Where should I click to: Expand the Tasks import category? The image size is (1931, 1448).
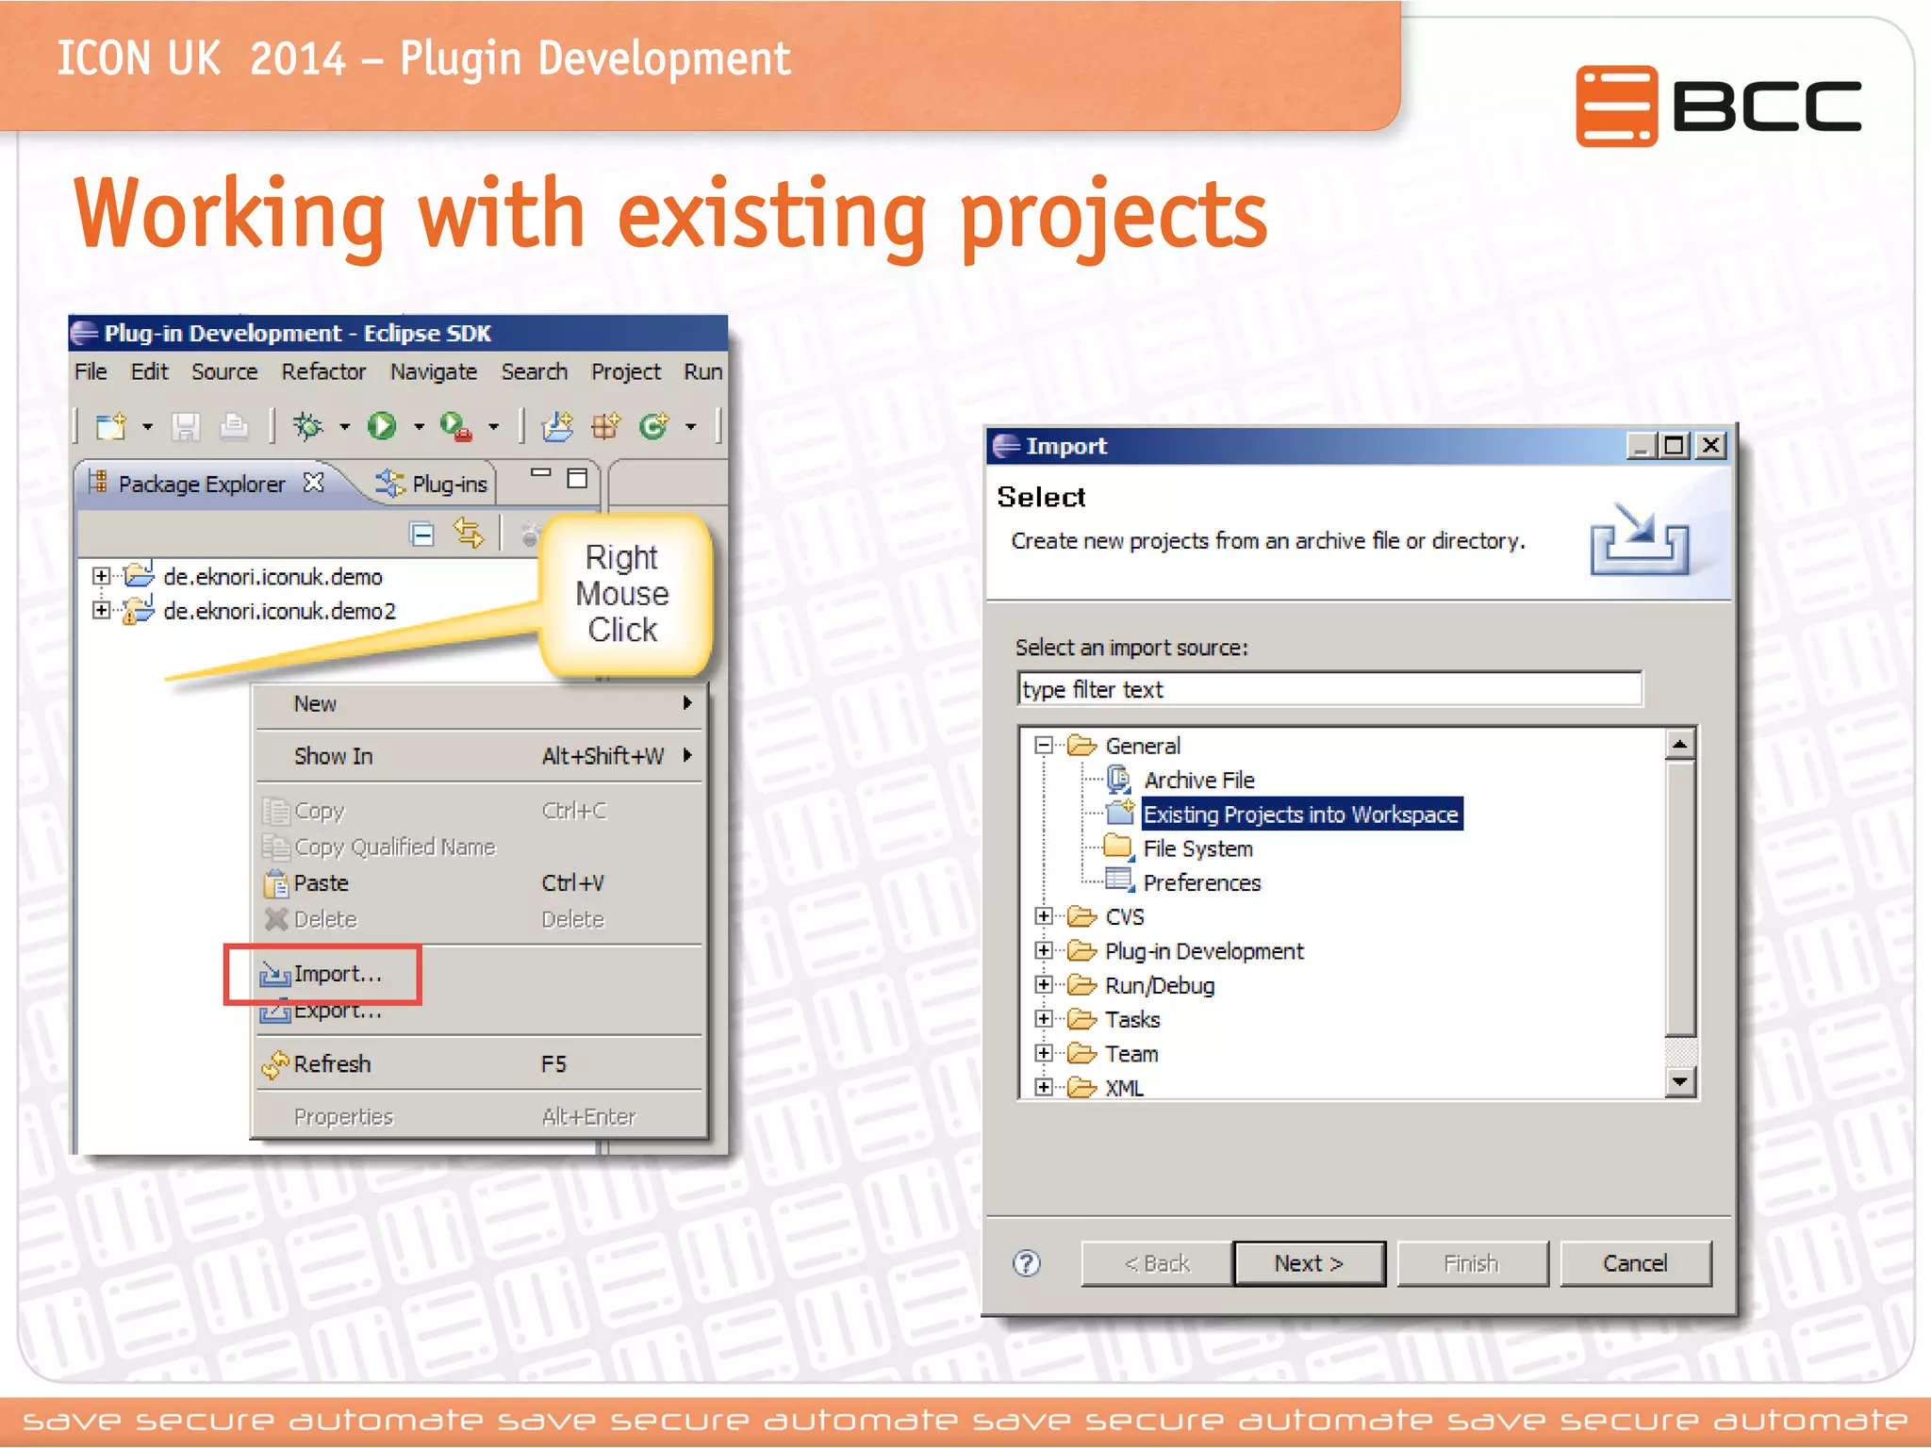1043,1019
